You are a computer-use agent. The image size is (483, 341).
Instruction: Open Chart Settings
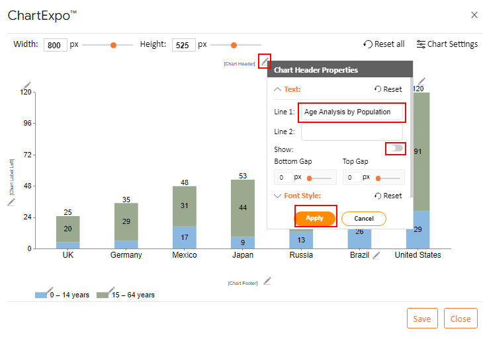point(447,44)
